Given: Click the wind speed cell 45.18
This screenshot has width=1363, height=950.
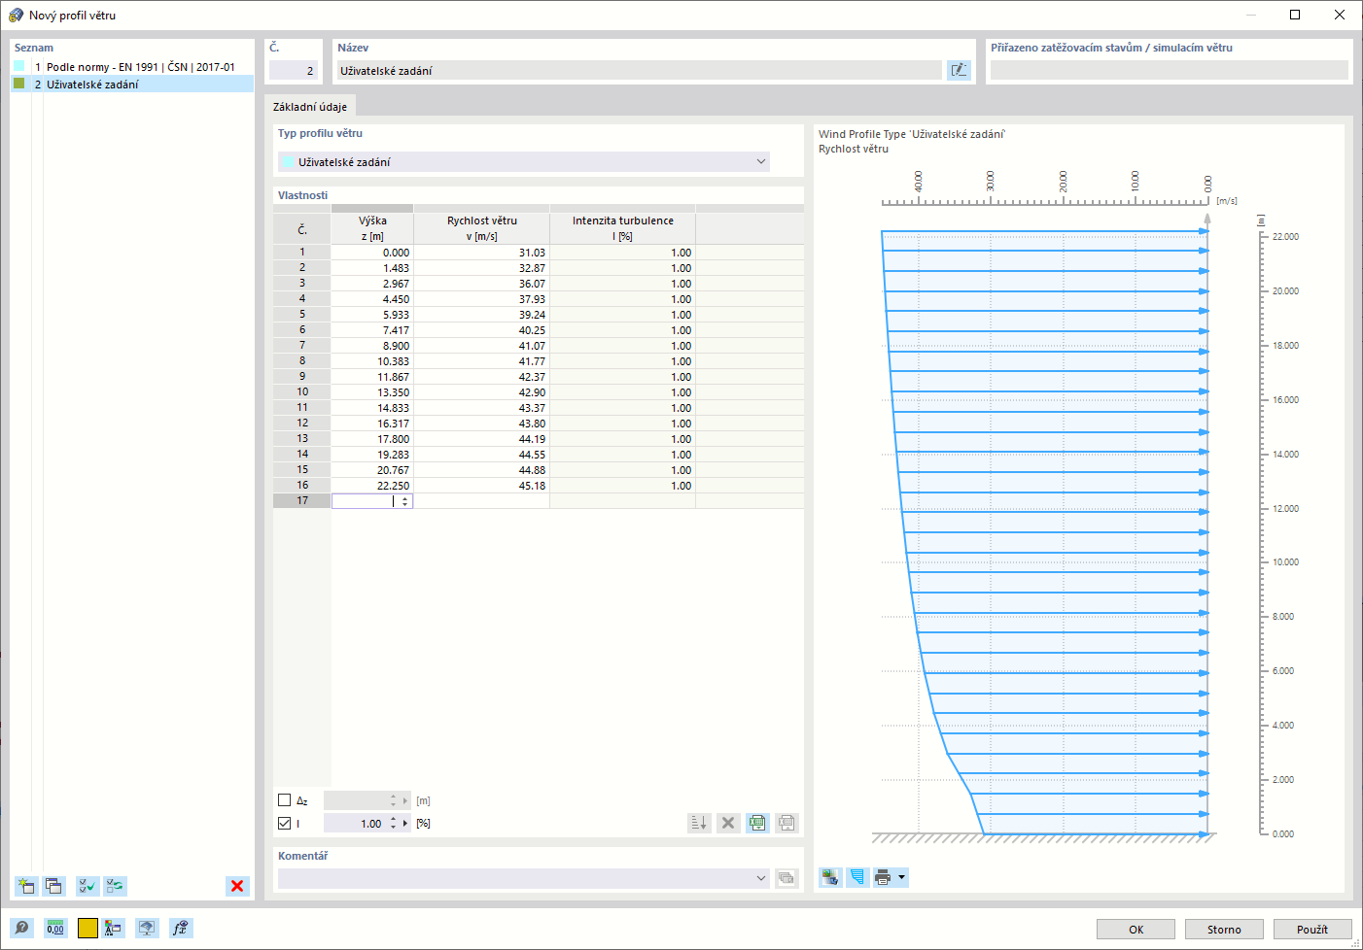Looking at the screenshot, I should tap(481, 486).
